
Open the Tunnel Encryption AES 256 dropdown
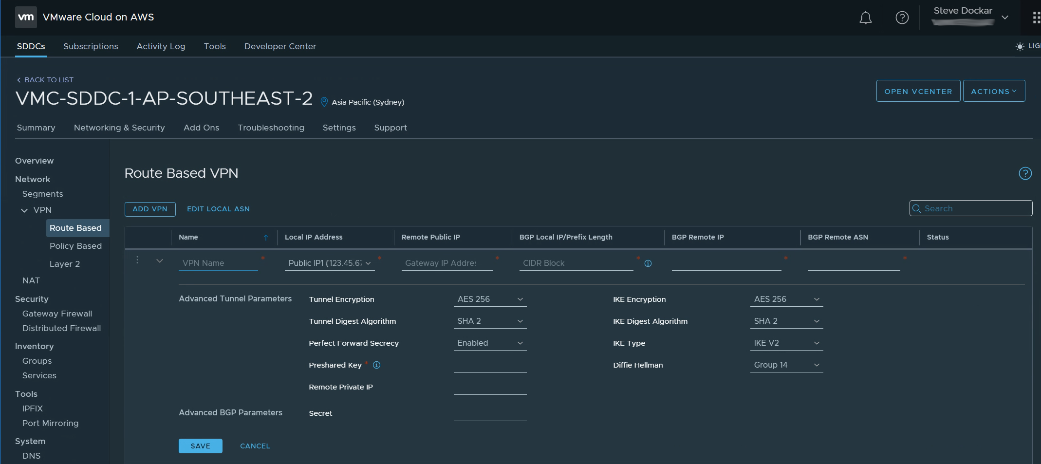[x=490, y=299]
